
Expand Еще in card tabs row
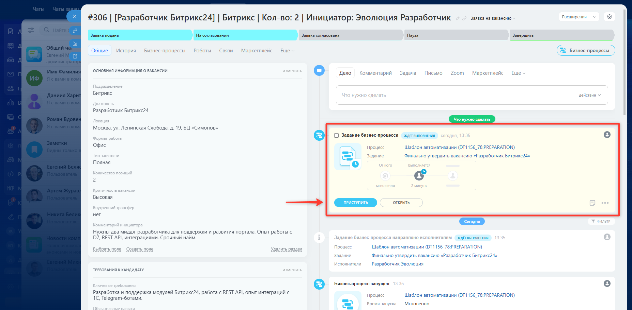click(x=287, y=51)
